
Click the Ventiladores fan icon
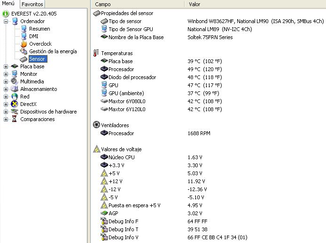coord(96,125)
